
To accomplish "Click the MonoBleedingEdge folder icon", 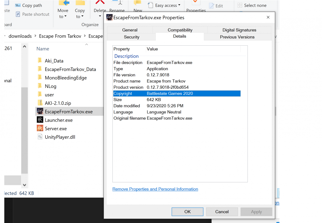I will 40,78.
